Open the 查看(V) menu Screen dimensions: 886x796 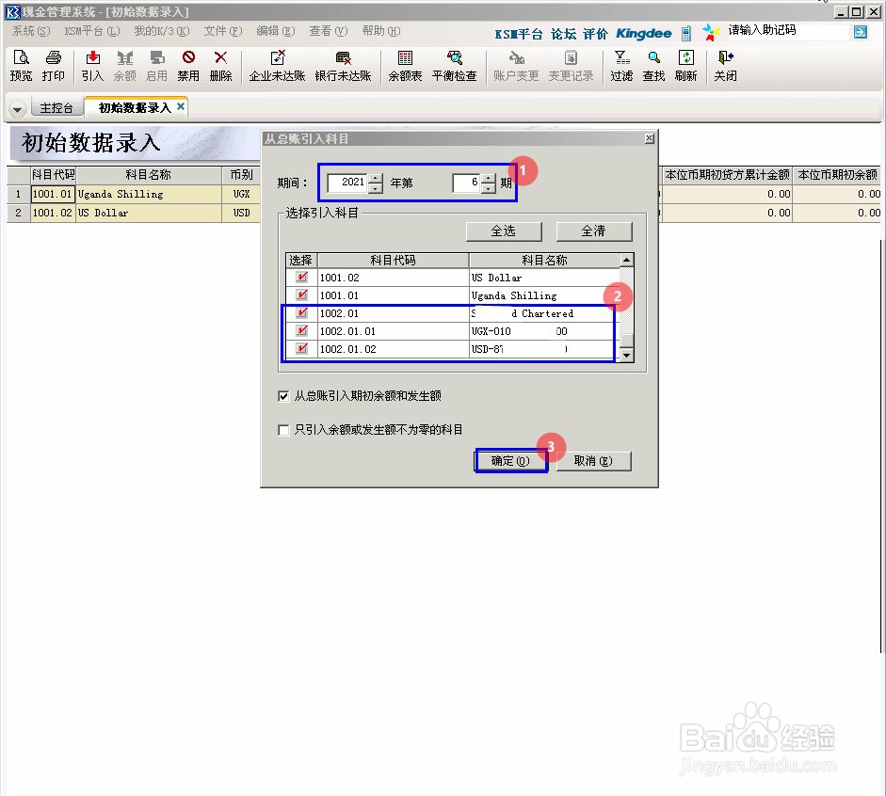pos(329,31)
